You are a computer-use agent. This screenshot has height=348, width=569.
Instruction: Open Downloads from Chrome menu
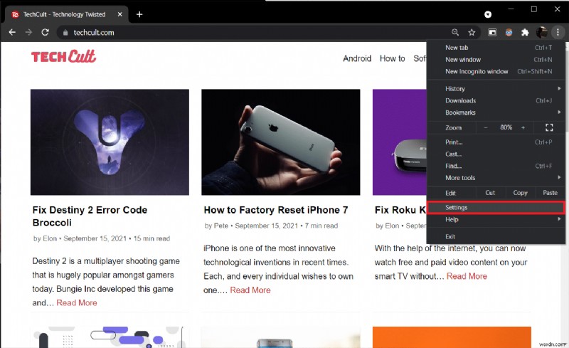[x=496, y=100]
